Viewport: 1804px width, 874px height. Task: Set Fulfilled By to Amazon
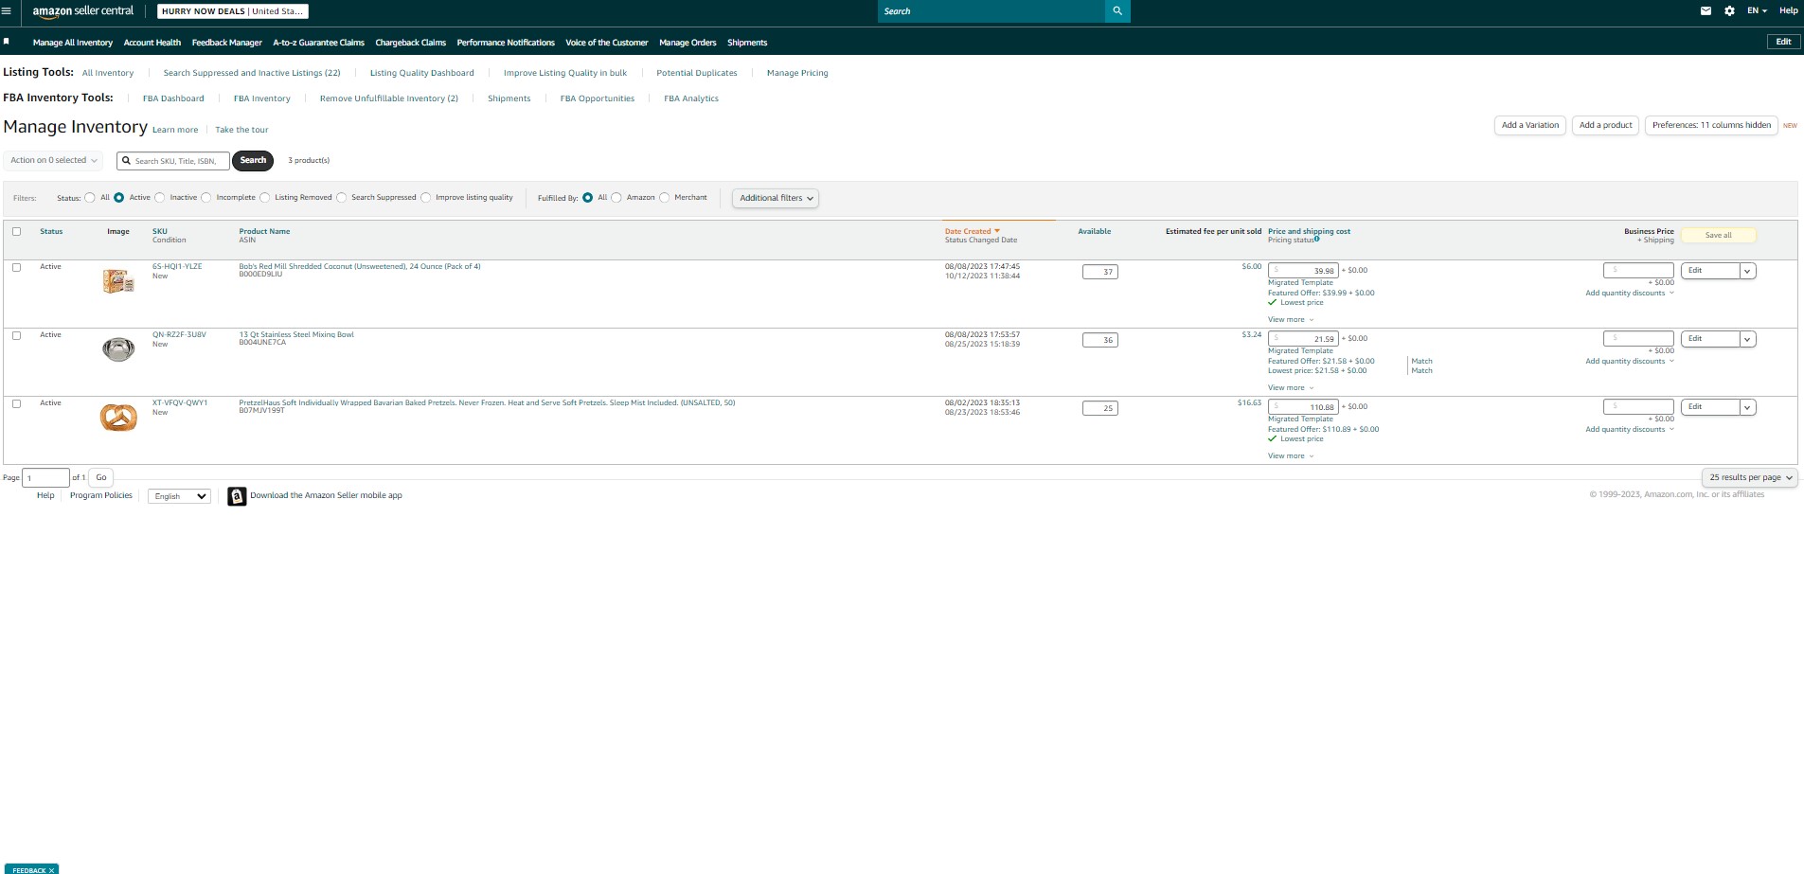(616, 198)
